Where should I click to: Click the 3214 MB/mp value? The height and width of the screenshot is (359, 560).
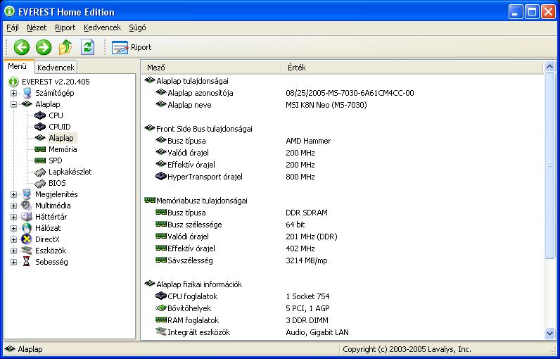[307, 260]
